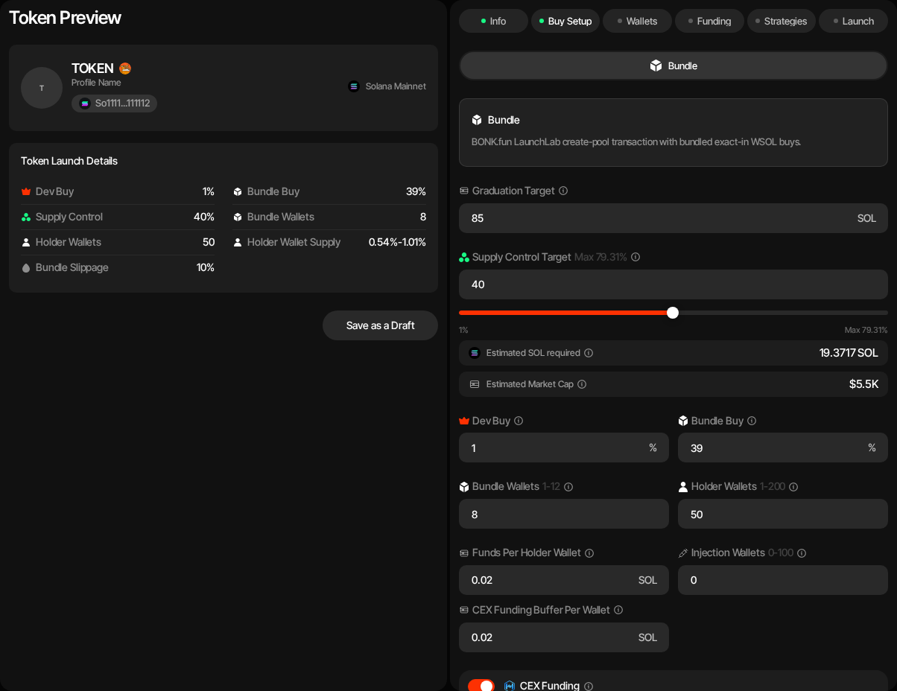Click the Estimated Market Cap info icon
Viewport: 897px width, 691px height.
pyautogui.click(x=582, y=384)
